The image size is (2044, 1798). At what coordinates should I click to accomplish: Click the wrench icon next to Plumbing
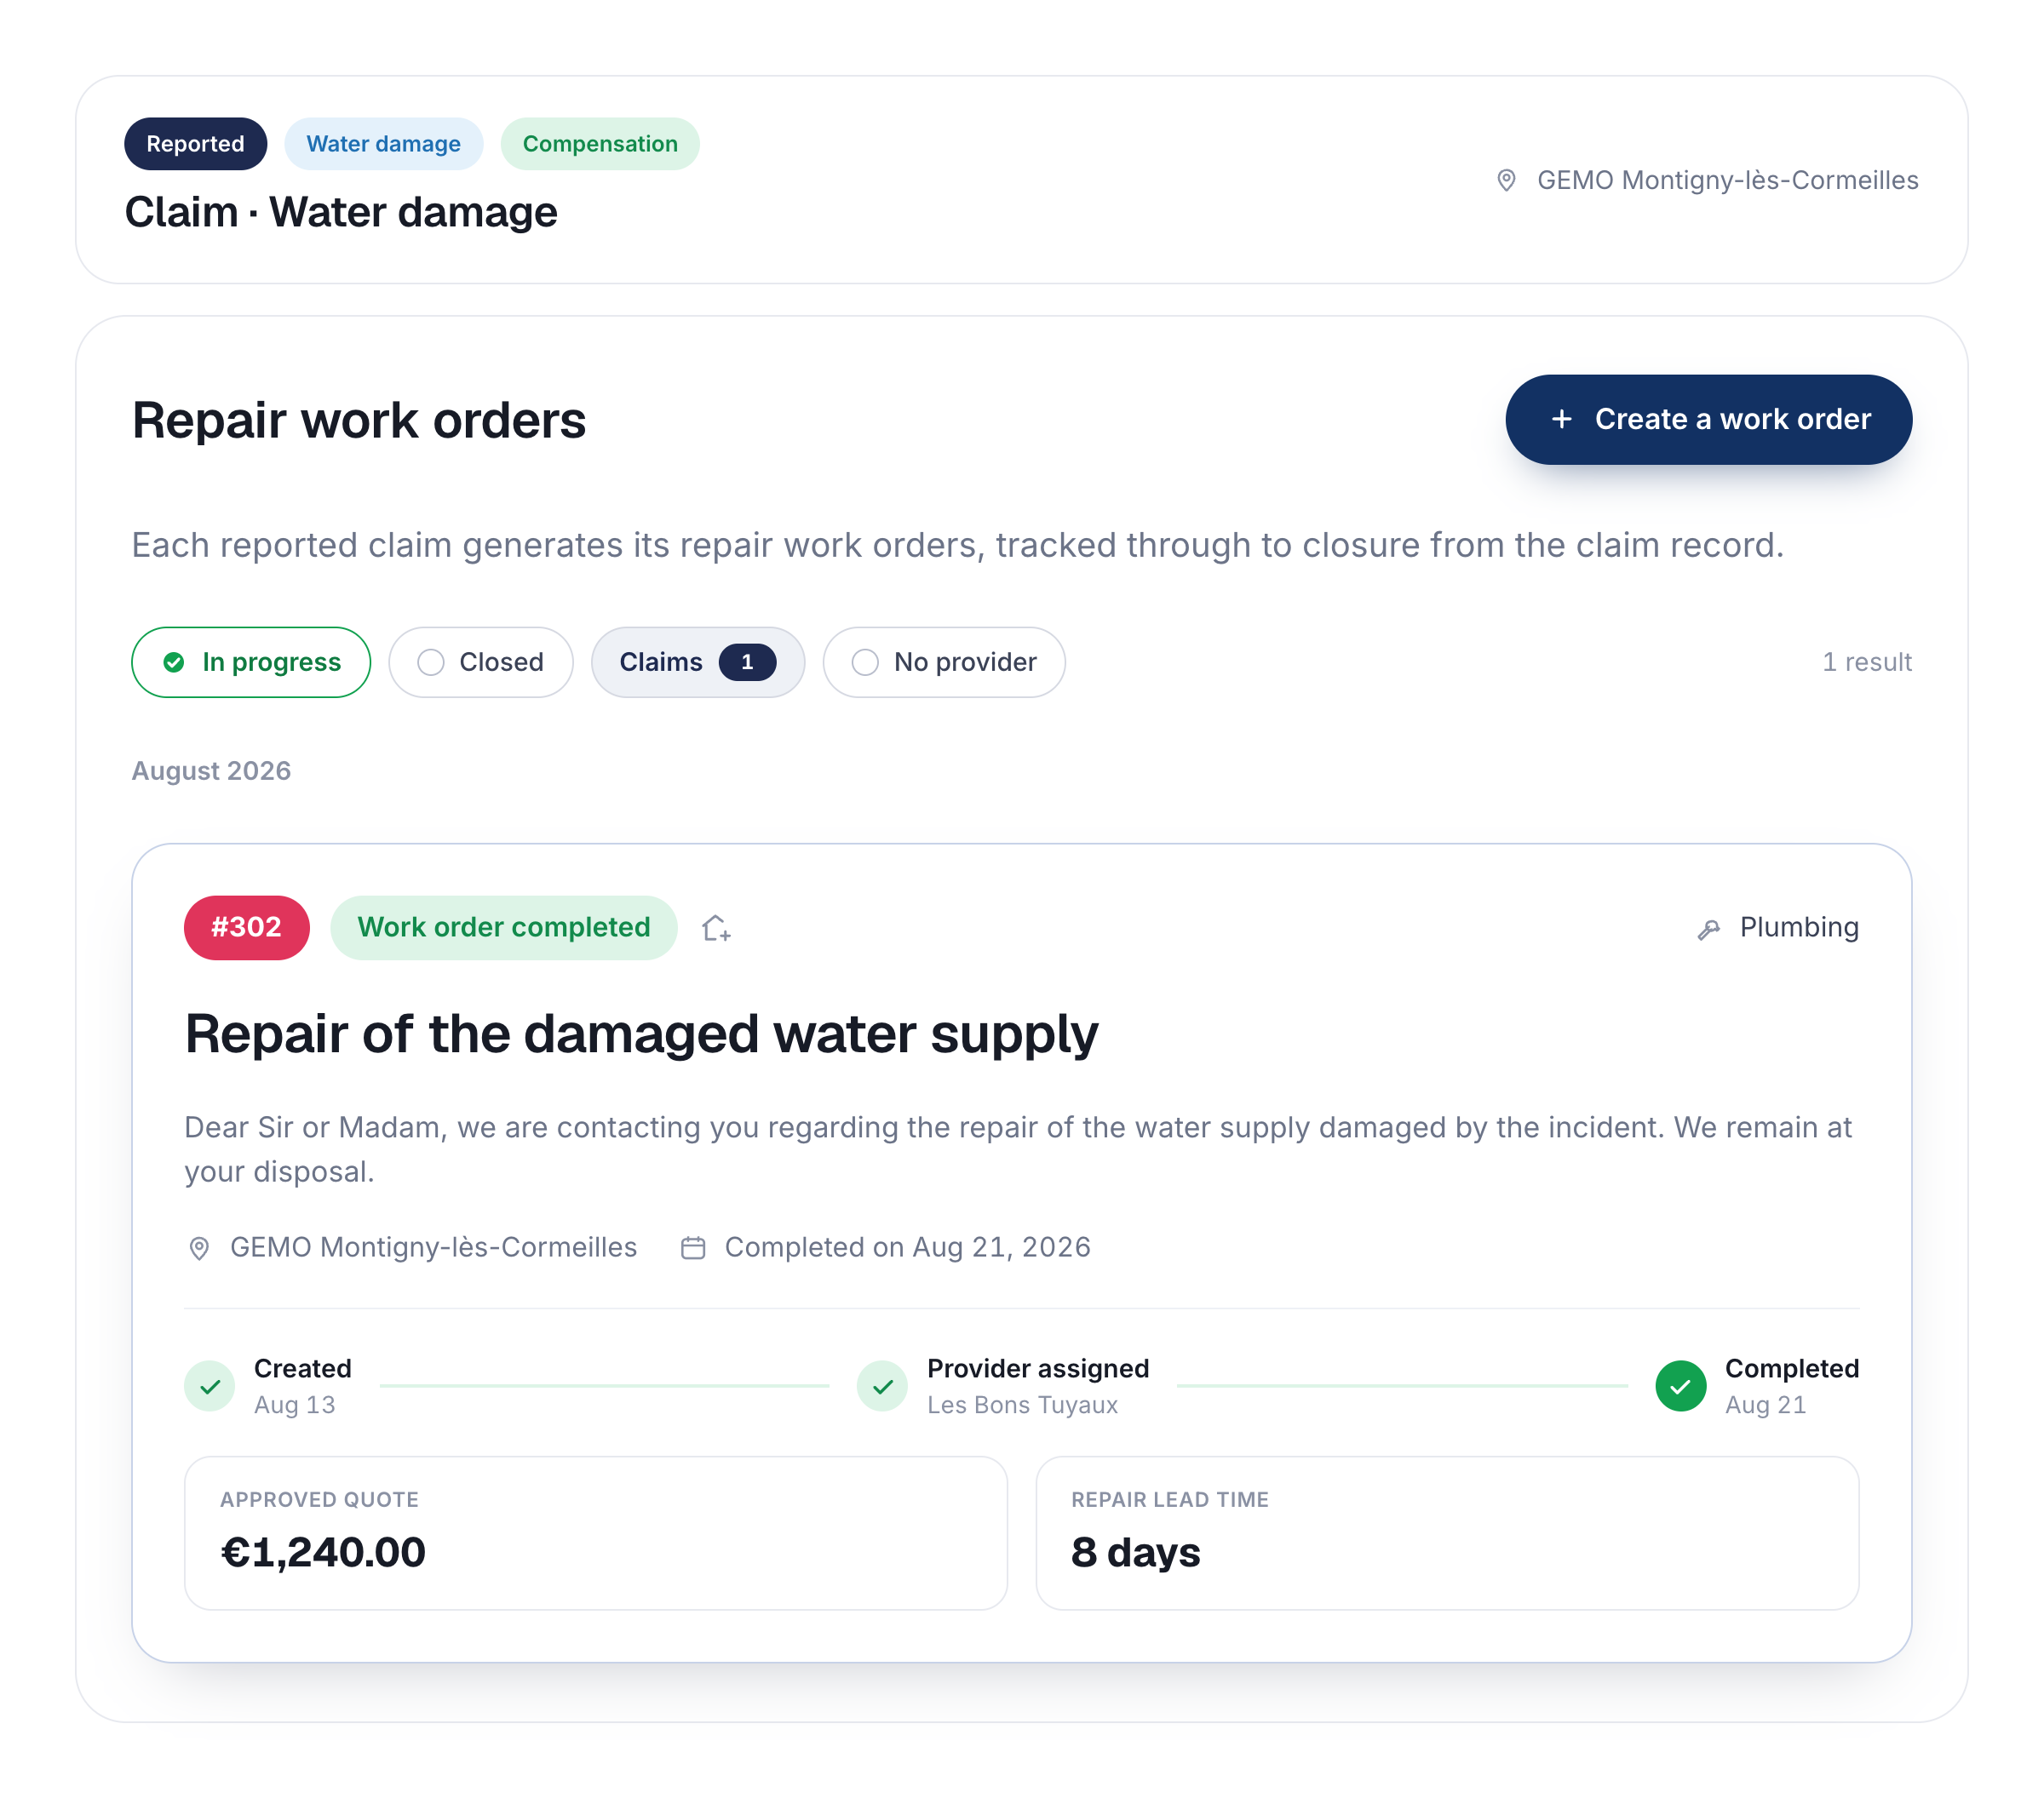coord(1709,930)
